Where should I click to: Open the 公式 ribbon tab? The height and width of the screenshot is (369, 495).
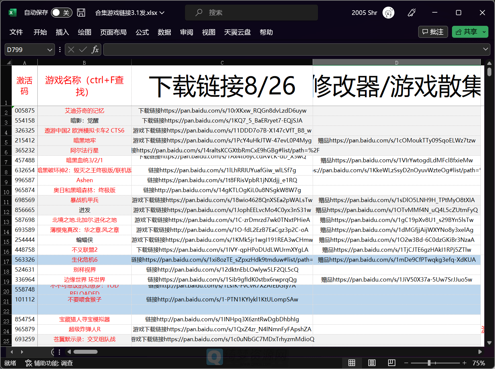tap(142, 32)
